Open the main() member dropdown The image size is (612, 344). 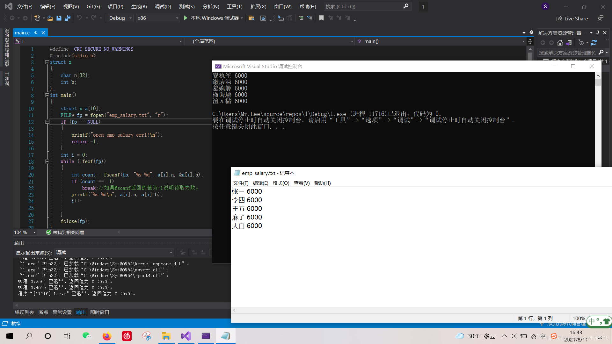pyautogui.click(x=441, y=41)
